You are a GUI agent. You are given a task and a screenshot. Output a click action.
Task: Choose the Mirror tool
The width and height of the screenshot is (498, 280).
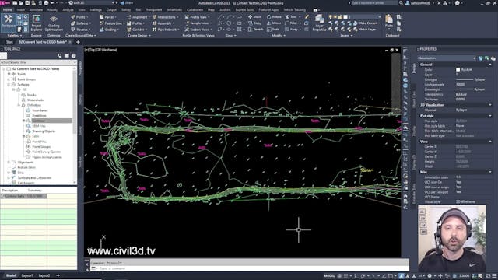[274, 23]
